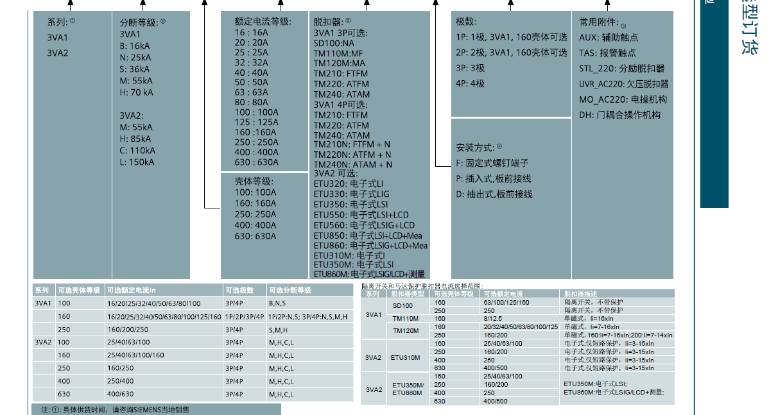The height and width of the screenshot is (415, 778).
Task: Click the 'ETU550: 电子式LSI+LCD' line
Action: pyautogui.click(x=361, y=215)
